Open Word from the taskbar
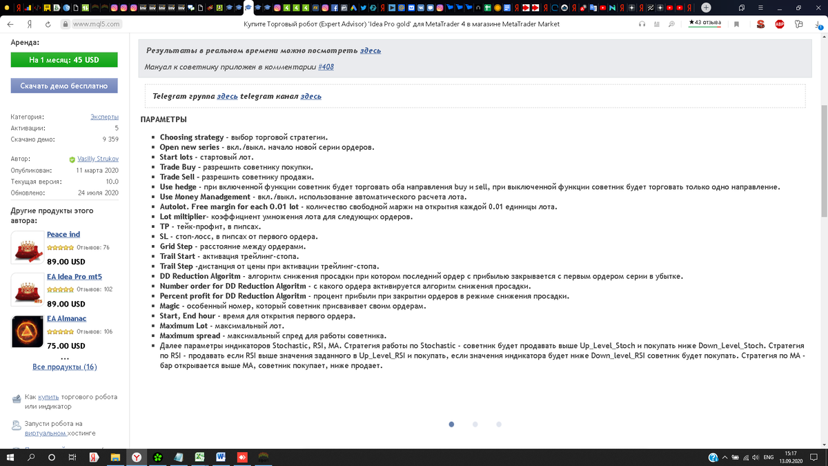This screenshot has height=466, width=828. tap(221, 457)
